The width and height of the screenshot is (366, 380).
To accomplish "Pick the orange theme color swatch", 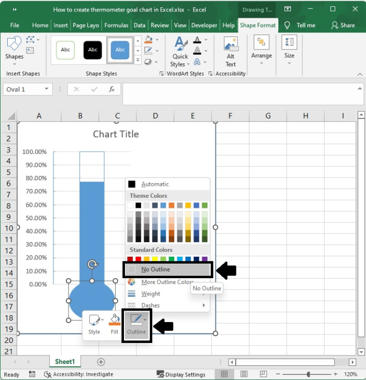I will (x=171, y=205).
